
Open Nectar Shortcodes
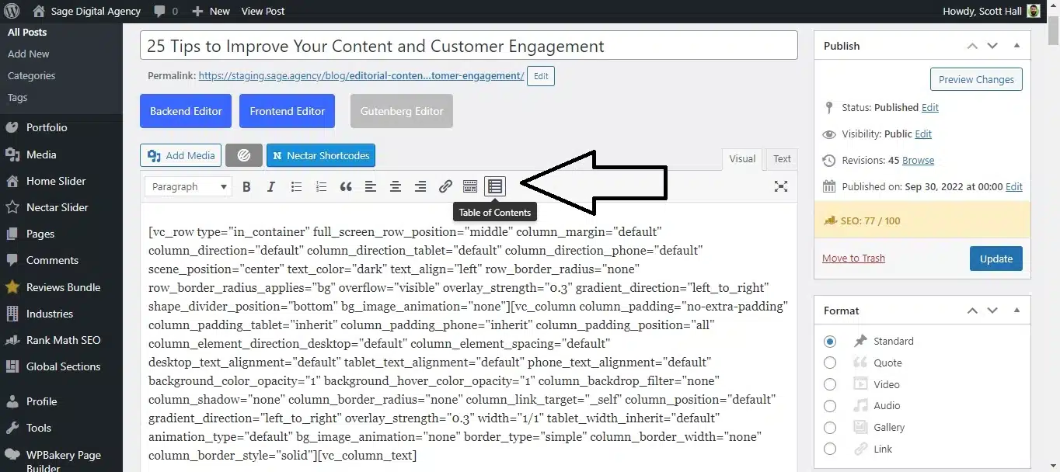[x=321, y=155]
